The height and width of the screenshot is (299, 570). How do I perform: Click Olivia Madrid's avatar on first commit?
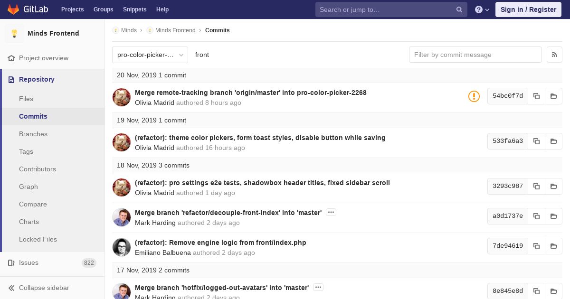tap(122, 97)
